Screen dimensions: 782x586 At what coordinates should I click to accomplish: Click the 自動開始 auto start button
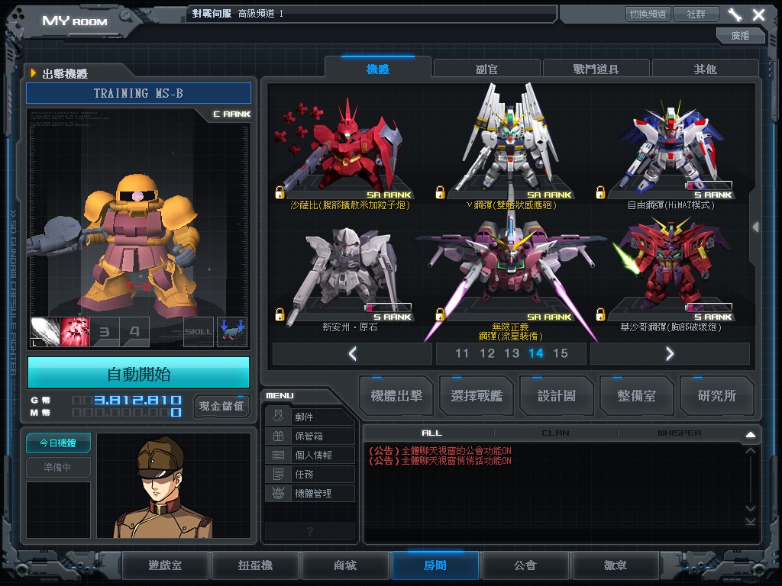(x=139, y=372)
